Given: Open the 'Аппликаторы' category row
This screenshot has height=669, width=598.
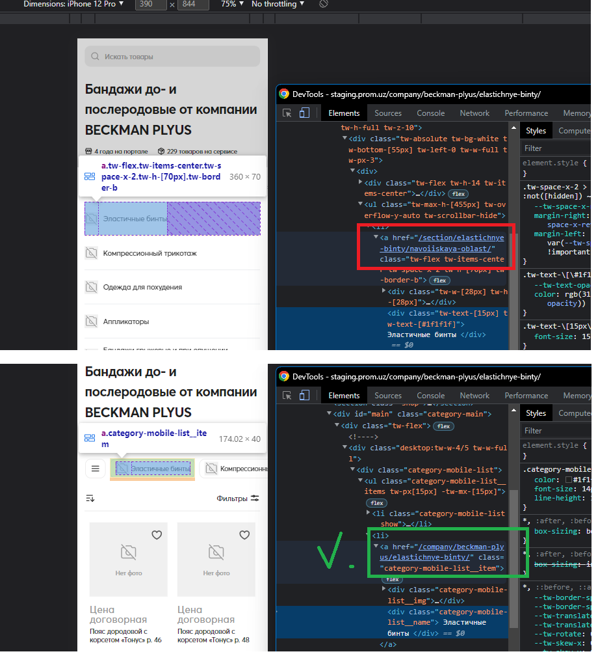Looking at the screenshot, I should [172, 321].
